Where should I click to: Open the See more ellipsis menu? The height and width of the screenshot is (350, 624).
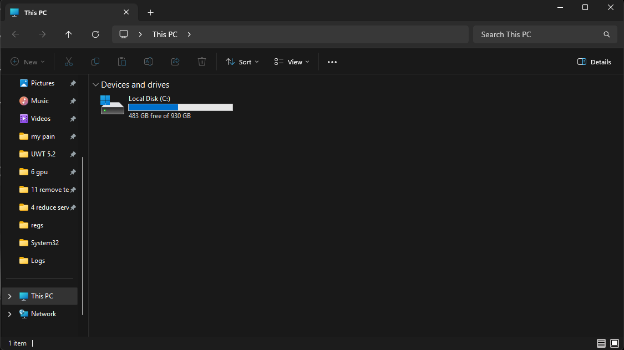point(332,62)
